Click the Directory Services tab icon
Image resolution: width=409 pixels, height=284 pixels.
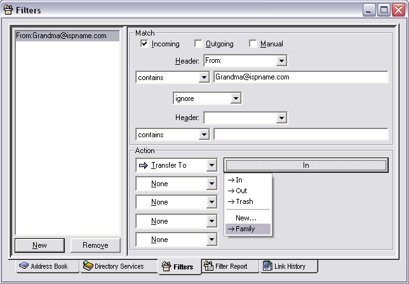[88, 266]
